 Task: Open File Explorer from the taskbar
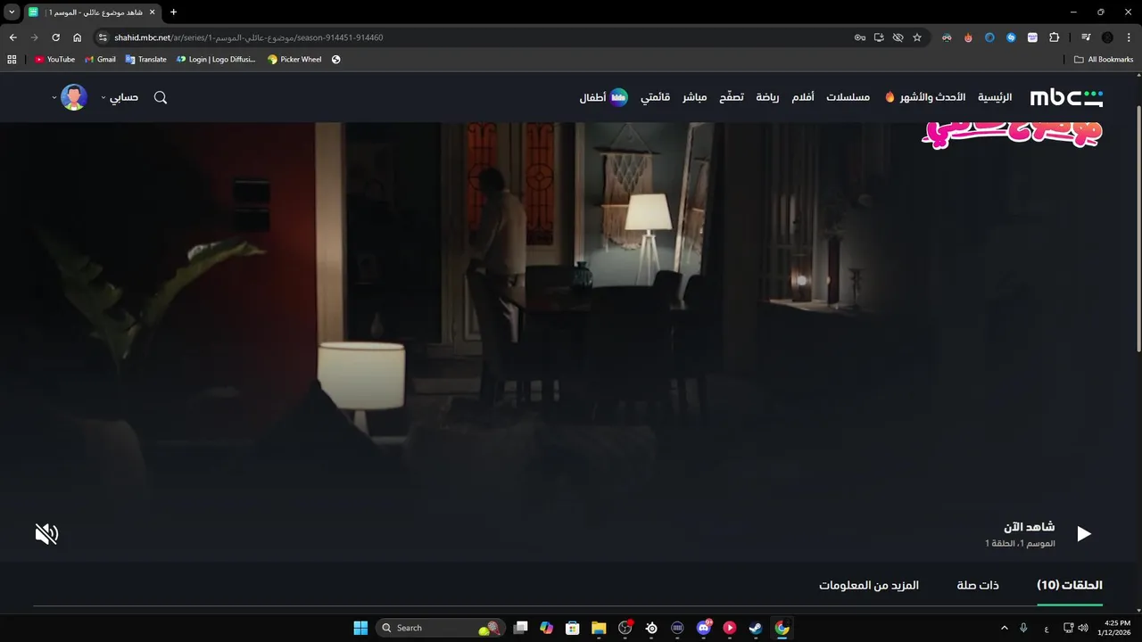point(599,628)
